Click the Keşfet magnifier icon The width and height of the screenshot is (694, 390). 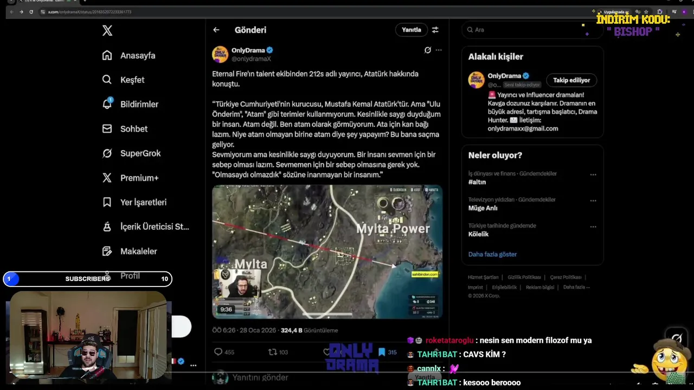107,80
